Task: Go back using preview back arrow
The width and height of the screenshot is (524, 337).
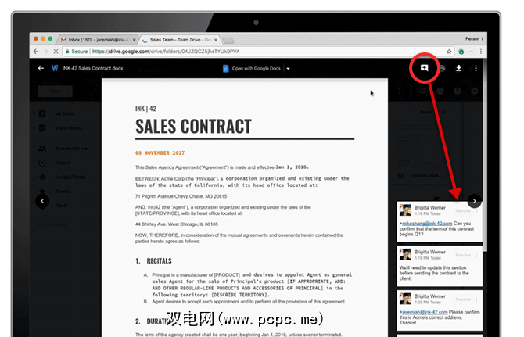Action: coord(41,68)
